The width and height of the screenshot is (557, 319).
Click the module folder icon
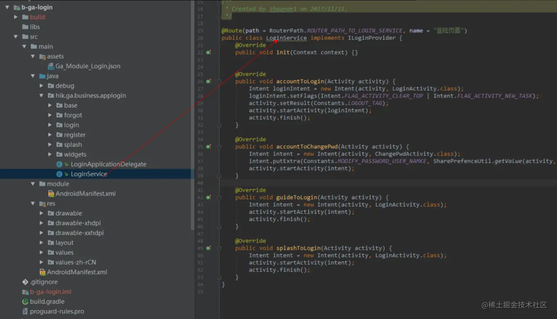coord(43,184)
